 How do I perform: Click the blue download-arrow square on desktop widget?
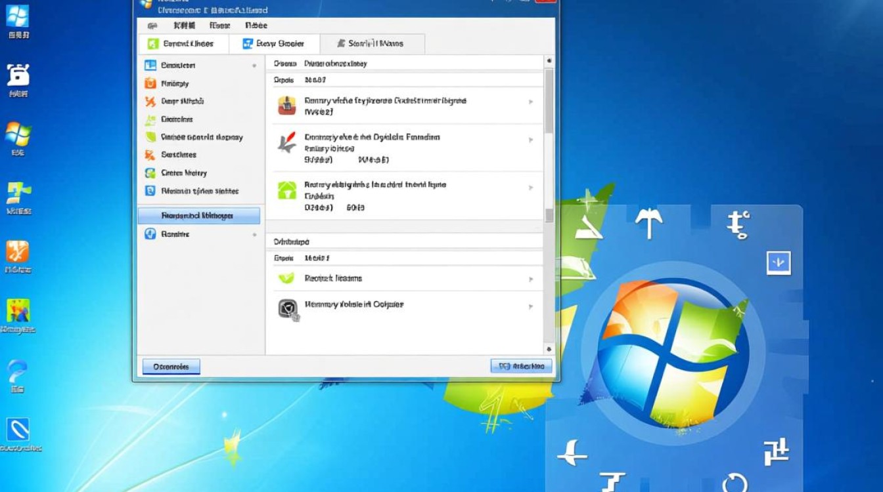point(779,263)
